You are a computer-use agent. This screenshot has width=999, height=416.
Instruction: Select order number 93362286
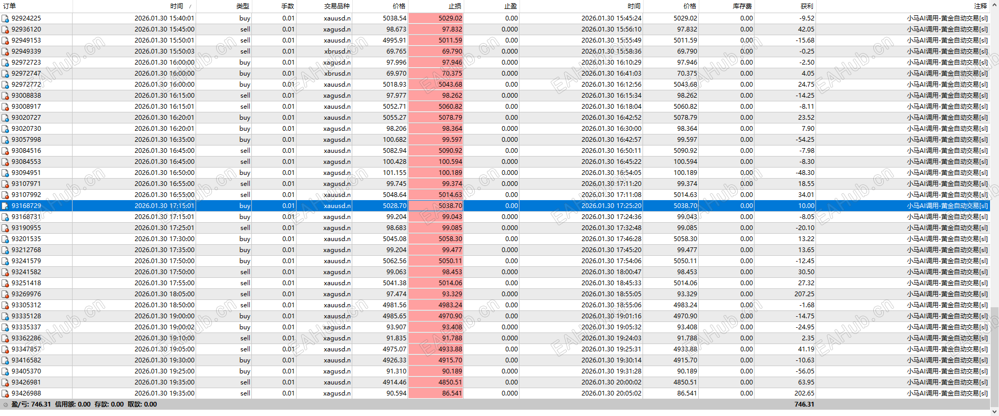(26, 338)
